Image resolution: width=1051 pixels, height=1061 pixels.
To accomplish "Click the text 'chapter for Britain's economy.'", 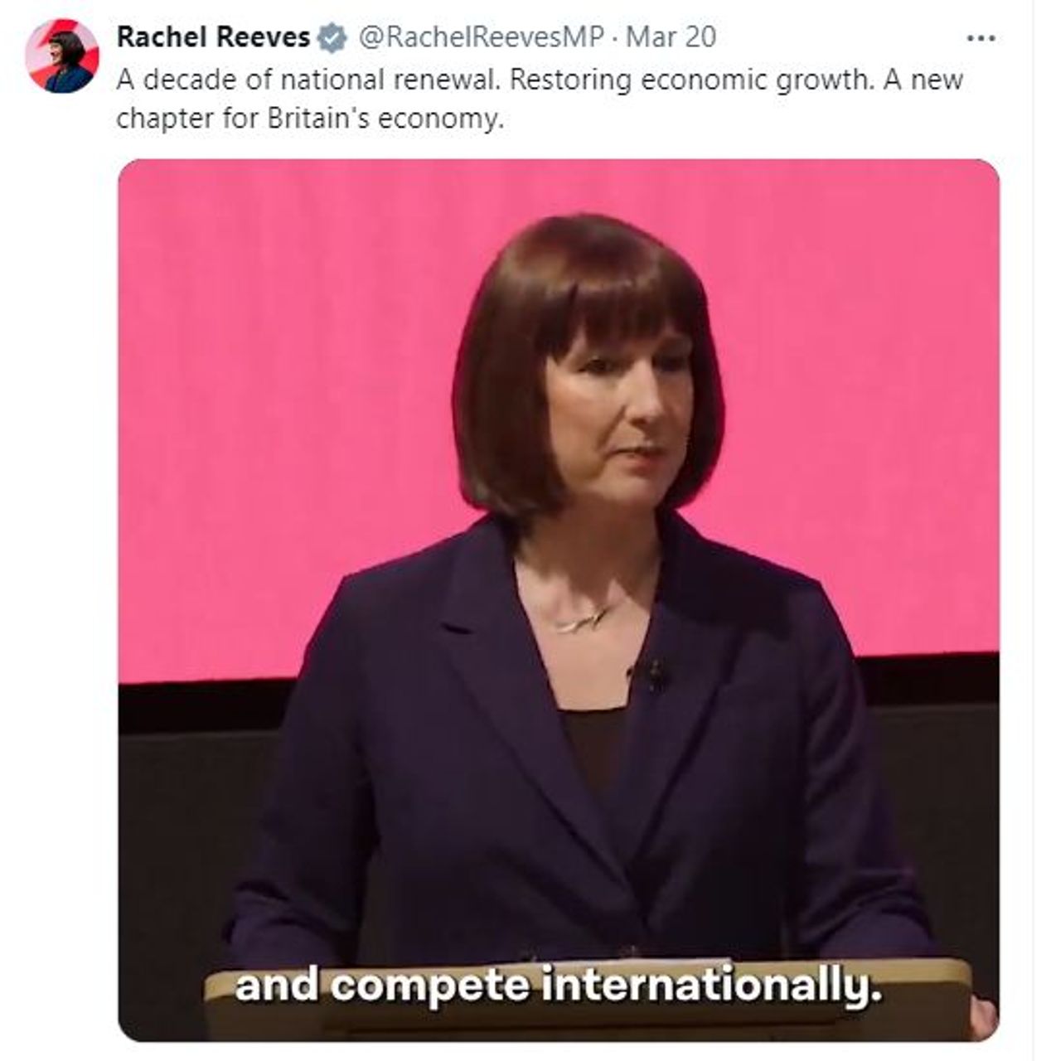I will click(310, 119).
